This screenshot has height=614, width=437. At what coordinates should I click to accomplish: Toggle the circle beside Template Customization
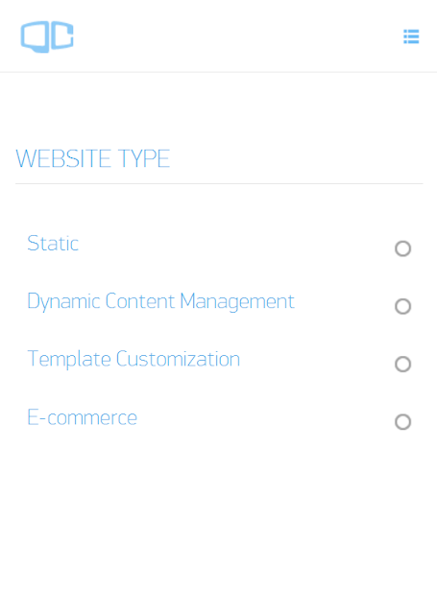402,365
